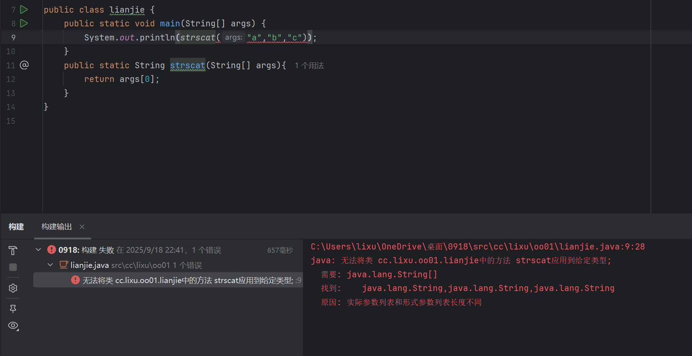Click the hammer rebuild icon in build panel
The height and width of the screenshot is (356, 692).
tap(13, 250)
